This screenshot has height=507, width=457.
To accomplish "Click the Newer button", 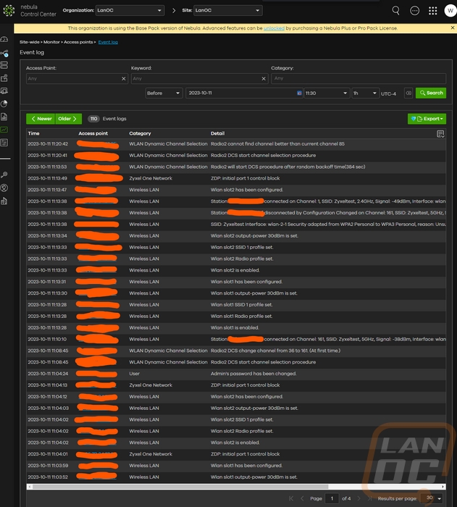I will 41,119.
